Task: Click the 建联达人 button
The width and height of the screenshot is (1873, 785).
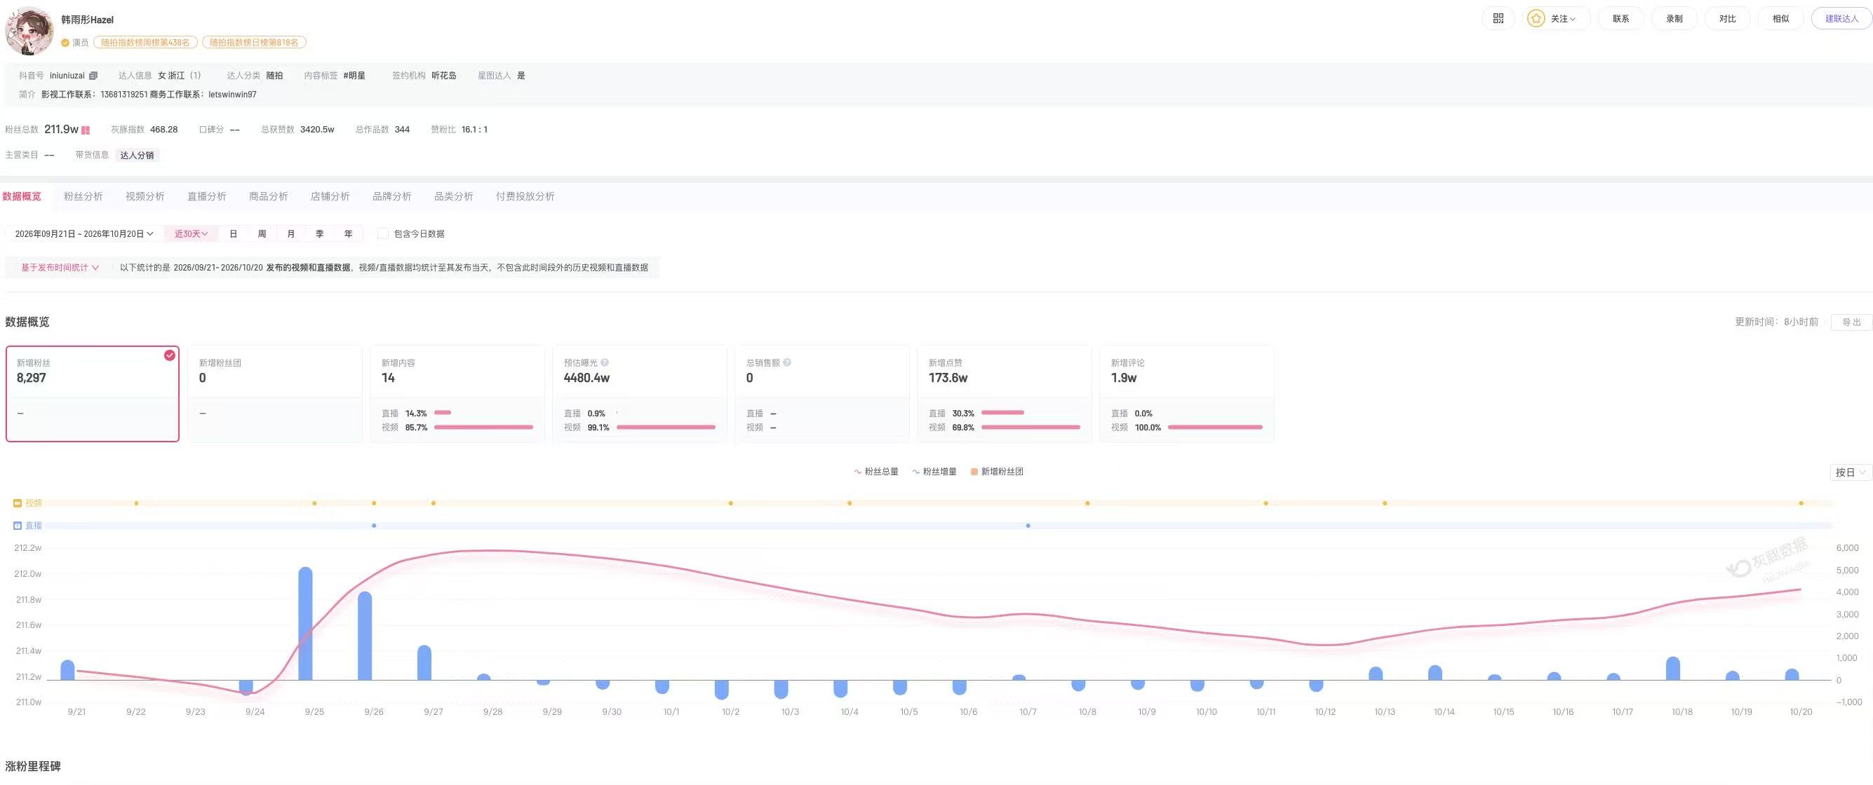Action: [x=1841, y=19]
